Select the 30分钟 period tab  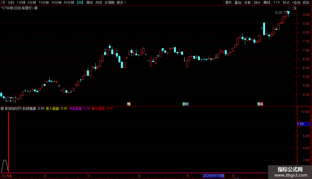click(56, 2)
